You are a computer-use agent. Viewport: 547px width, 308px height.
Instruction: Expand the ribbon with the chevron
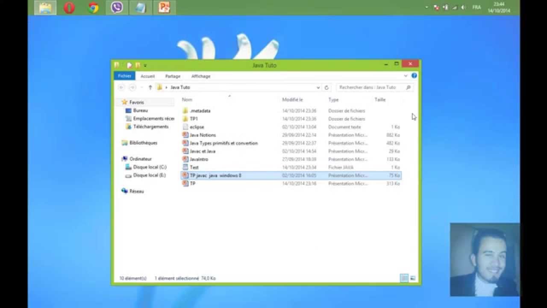point(406,76)
